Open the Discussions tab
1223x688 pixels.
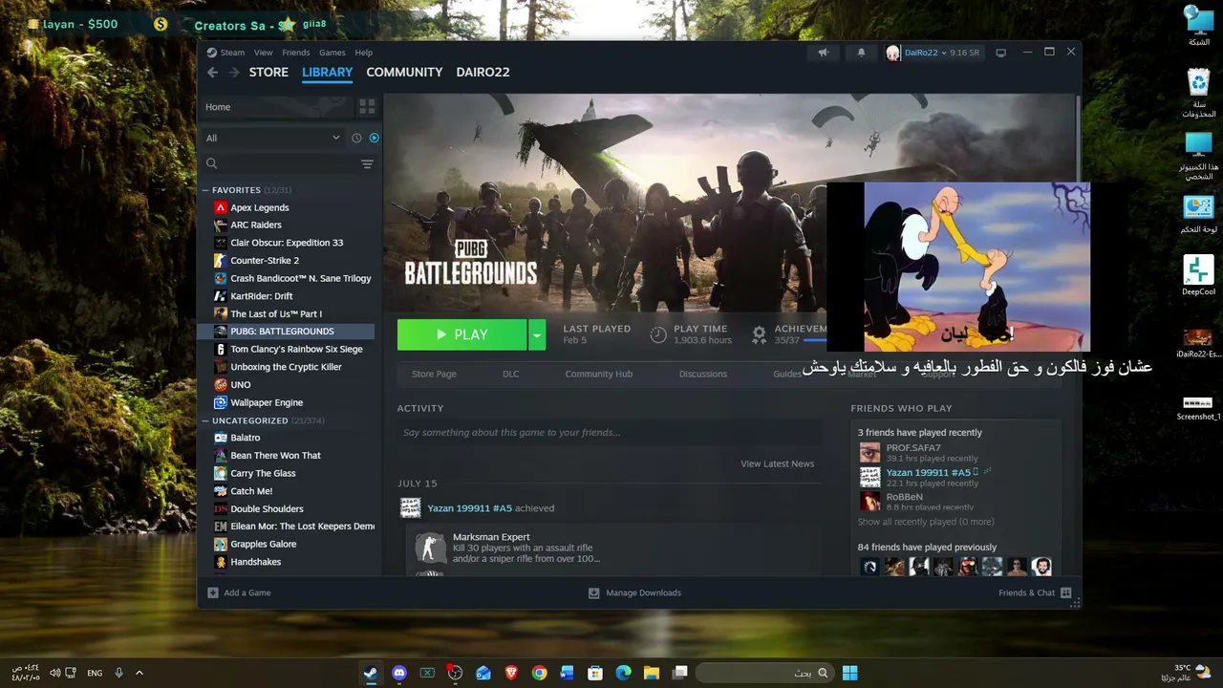coord(703,374)
